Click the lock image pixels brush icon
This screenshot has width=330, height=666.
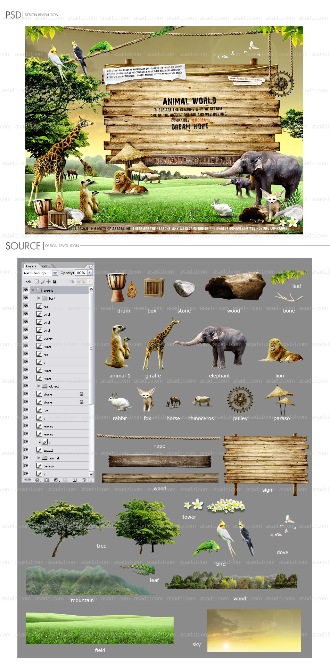(43, 282)
